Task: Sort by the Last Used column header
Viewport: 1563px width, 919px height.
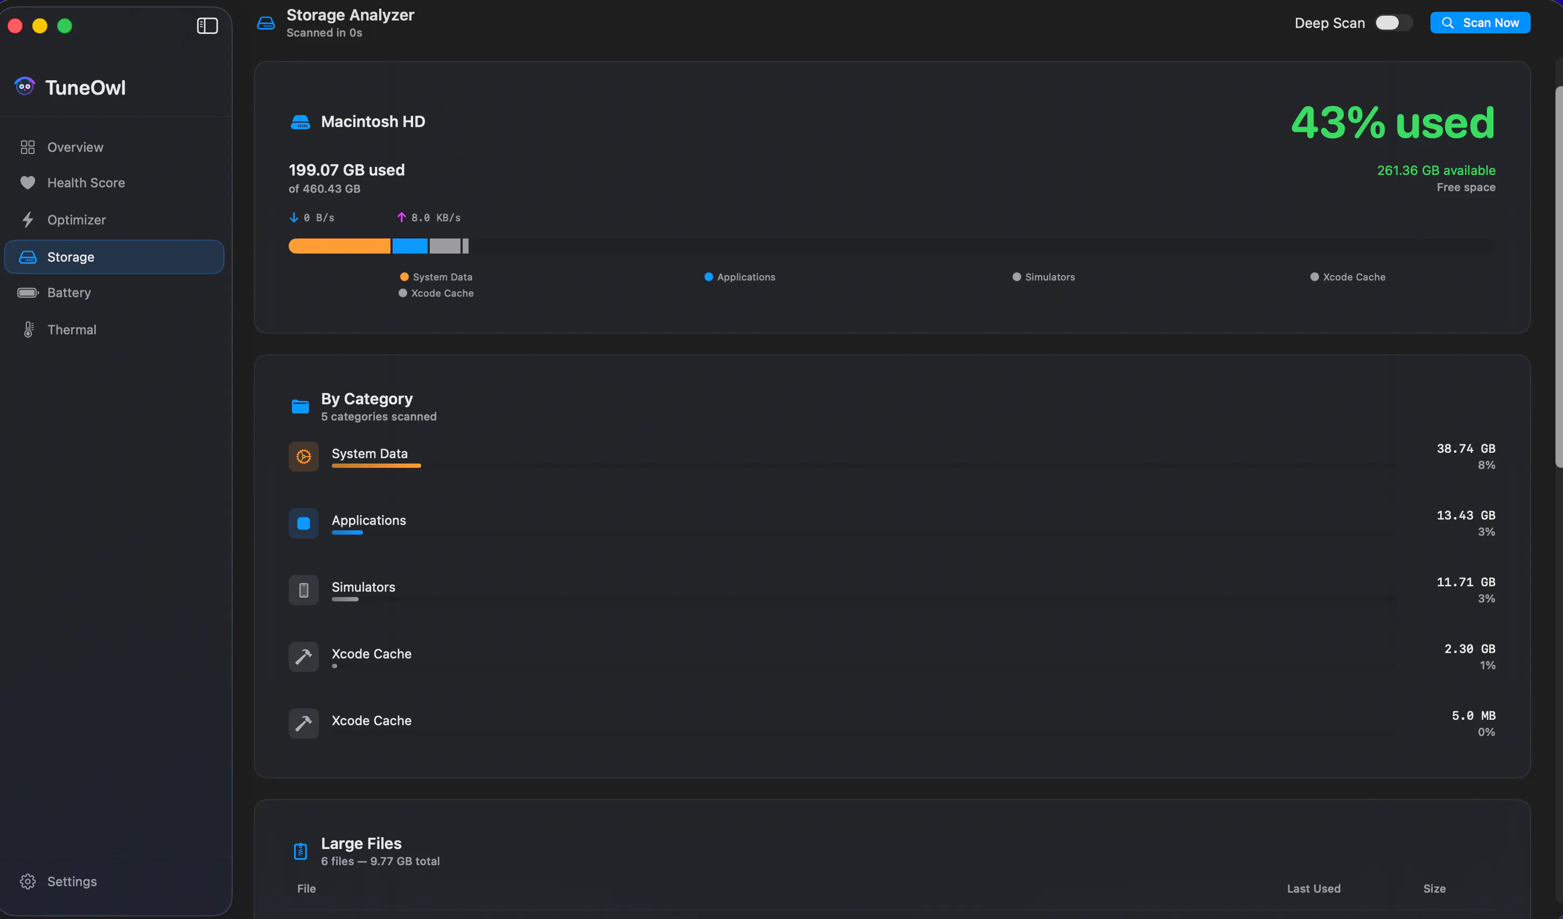Action: pos(1313,889)
